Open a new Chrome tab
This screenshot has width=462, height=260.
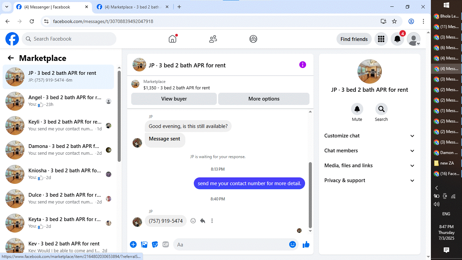tap(179, 7)
